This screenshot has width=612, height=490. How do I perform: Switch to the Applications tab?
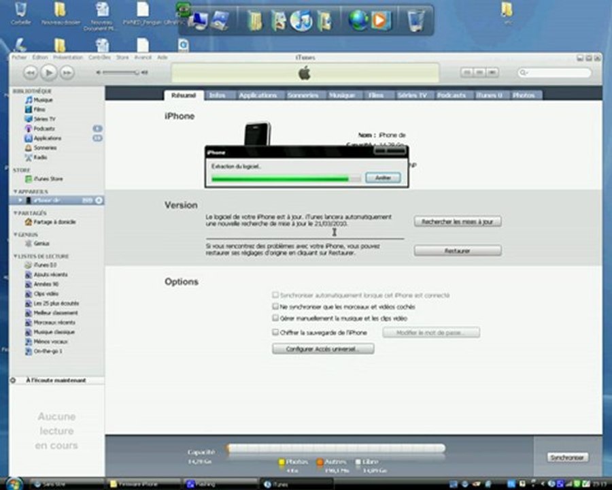[258, 95]
